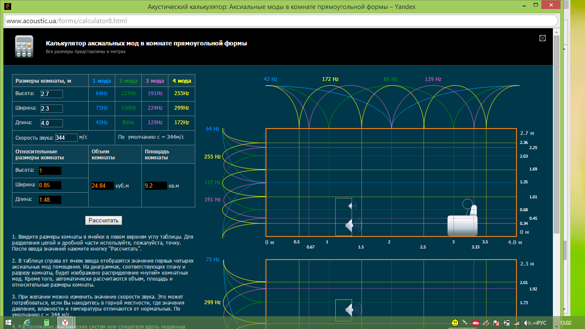Screen dimensions: 585x329
Task: Open the network signal tray icon
Action: click(517, 323)
